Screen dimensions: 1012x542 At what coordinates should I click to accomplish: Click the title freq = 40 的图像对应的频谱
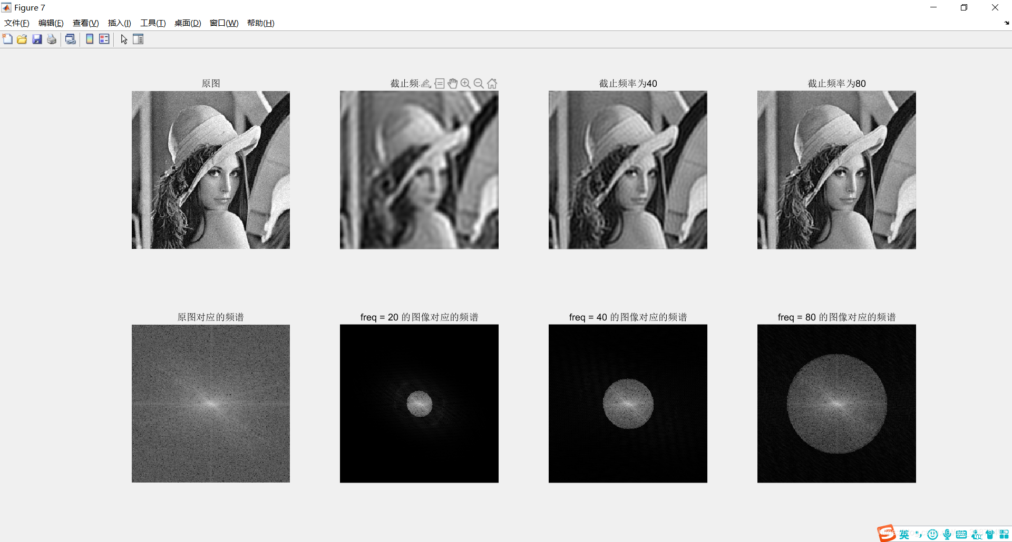[628, 317]
